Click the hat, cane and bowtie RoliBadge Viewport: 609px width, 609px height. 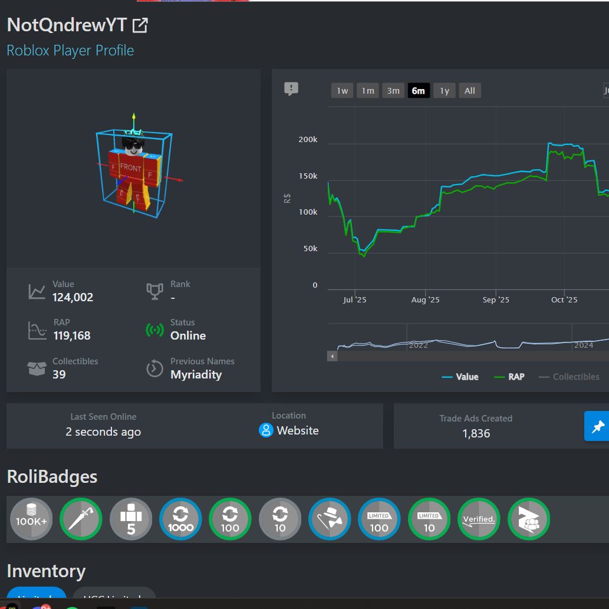[x=330, y=519]
